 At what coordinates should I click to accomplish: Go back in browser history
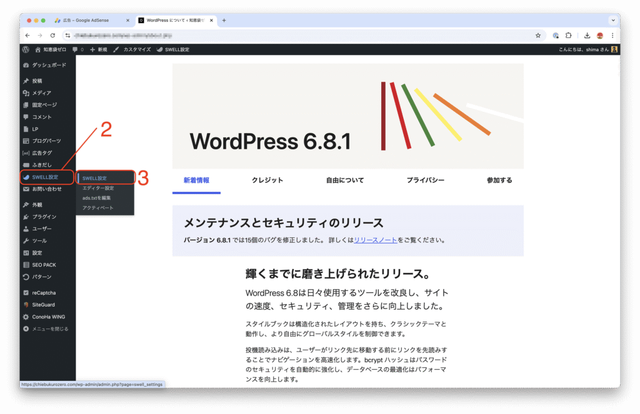click(x=27, y=36)
